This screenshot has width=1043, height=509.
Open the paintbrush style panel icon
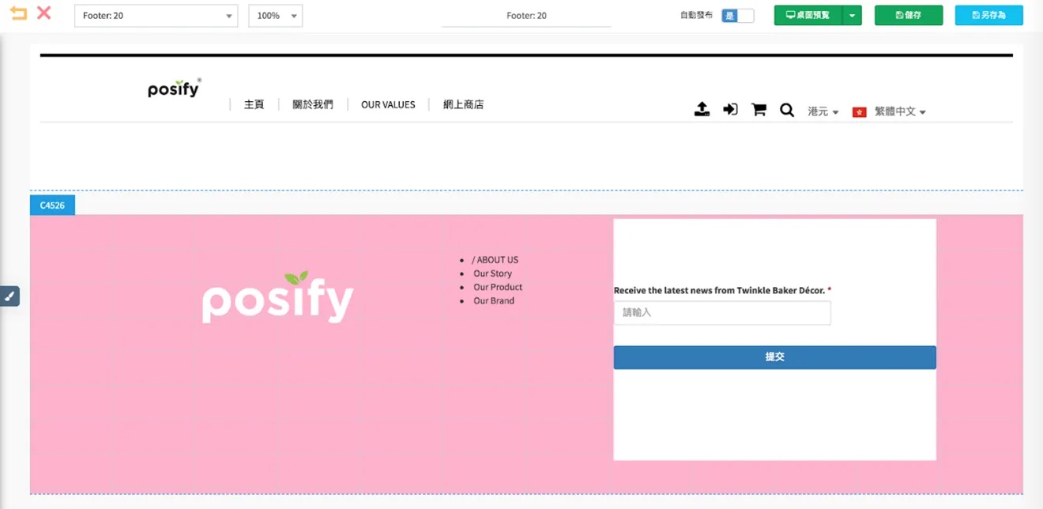click(x=9, y=296)
